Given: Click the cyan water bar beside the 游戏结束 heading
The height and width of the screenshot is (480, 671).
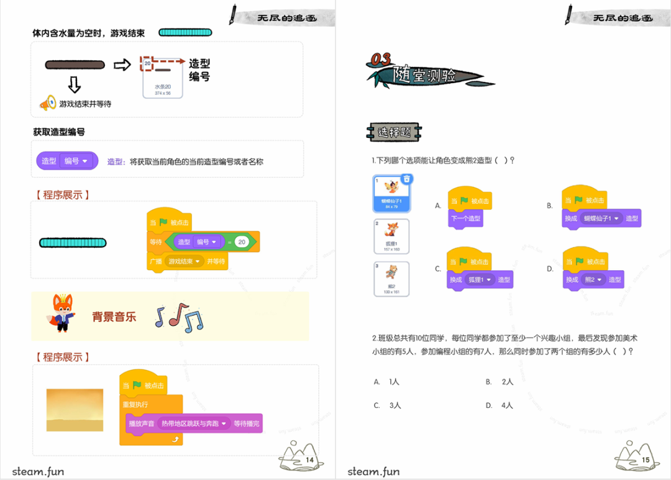Looking at the screenshot, I should [x=185, y=32].
